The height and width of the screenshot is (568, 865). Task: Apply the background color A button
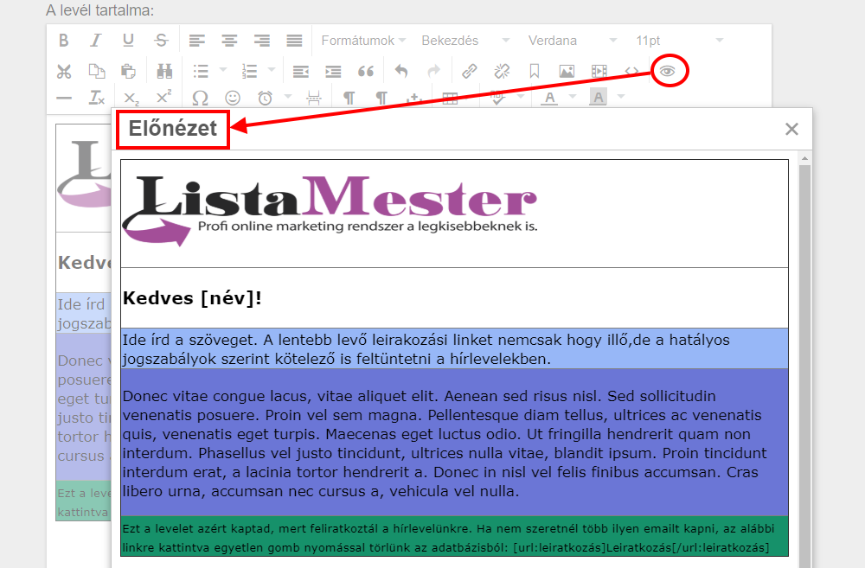pos(598,98)
